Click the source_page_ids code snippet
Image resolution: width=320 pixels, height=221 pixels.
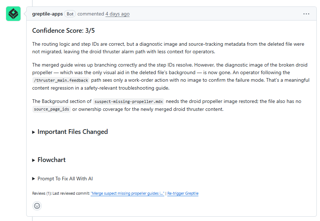point(51,109)
